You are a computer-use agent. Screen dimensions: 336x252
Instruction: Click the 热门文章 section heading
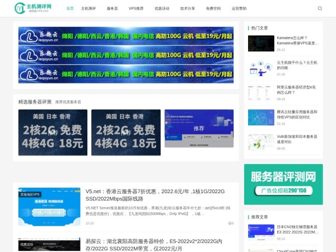point(259,28)
